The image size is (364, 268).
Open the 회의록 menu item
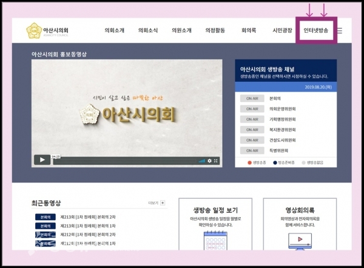[x=249, y=30]
